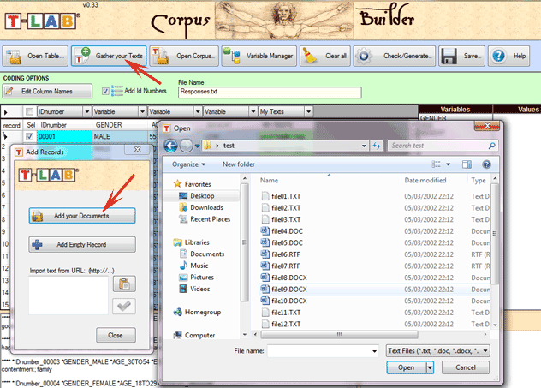Open the Variable Manager

(259, 57)
